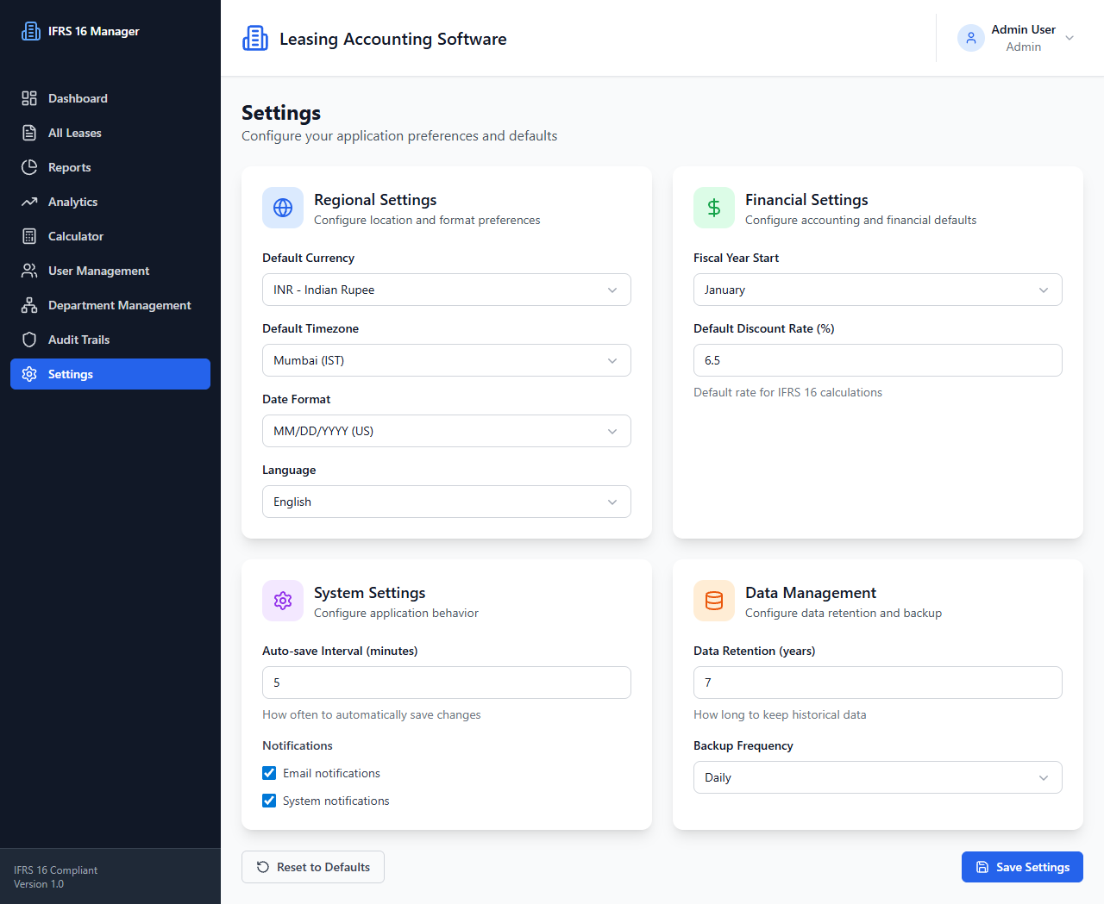Click the purple gear System Settings icon
The width and height of the screenshot is (1104, 904).
pos(283,601)
